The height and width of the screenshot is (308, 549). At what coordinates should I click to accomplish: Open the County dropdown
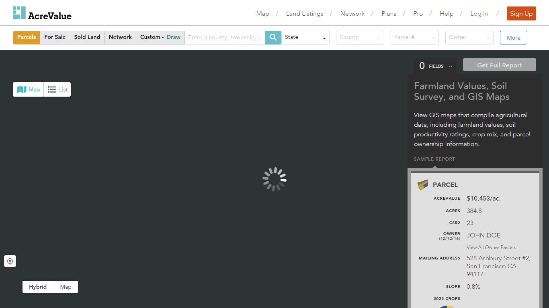point(360,37)
